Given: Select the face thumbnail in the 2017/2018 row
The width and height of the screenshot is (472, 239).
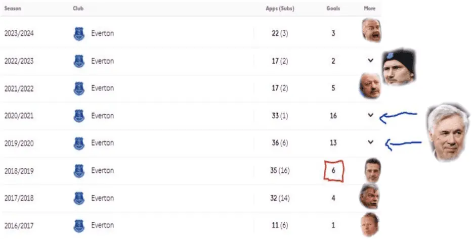Looking at the screenshot, I should point(369,196).
